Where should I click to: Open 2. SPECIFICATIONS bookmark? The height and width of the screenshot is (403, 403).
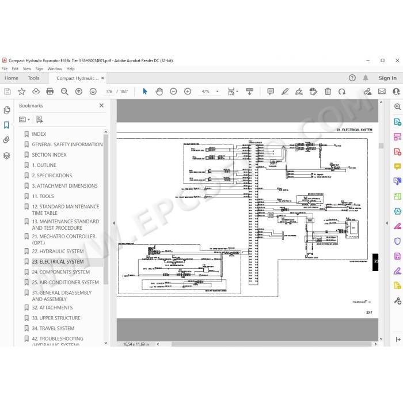pos(52,176)
